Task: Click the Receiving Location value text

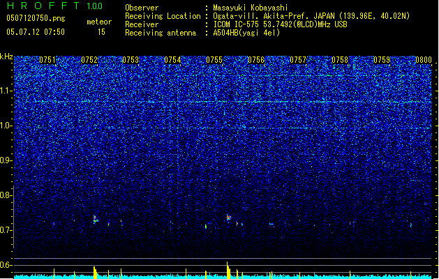Action: pyautogui.click(x=311, y=16)
